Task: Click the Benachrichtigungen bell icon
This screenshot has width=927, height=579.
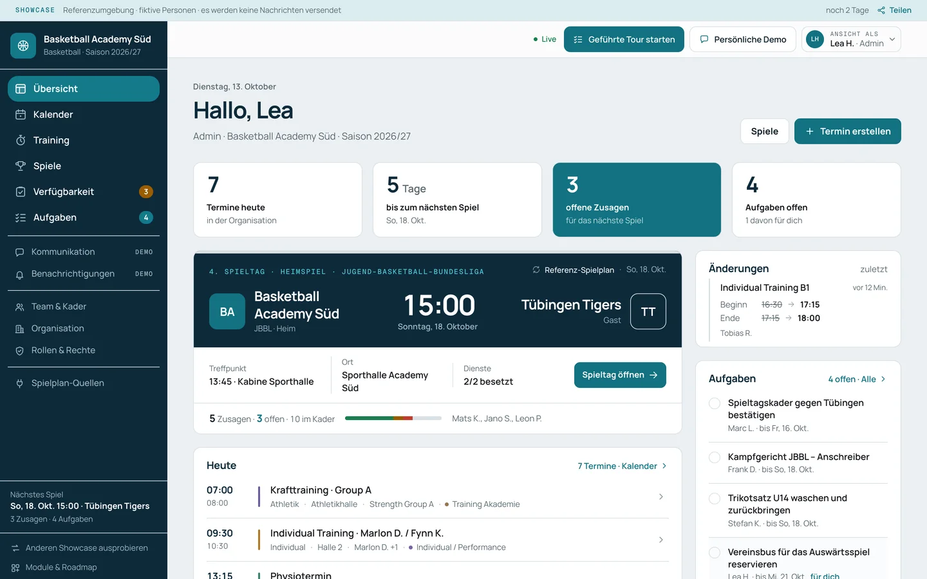Action: click(19, 274)
